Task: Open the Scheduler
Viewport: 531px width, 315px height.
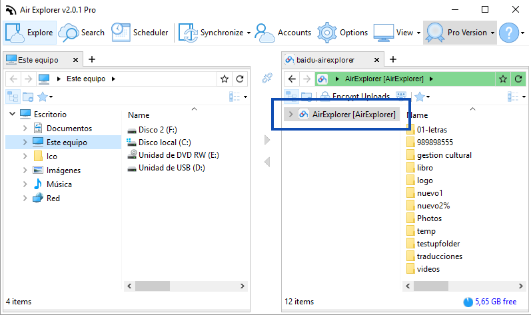Action: [140, 33]
